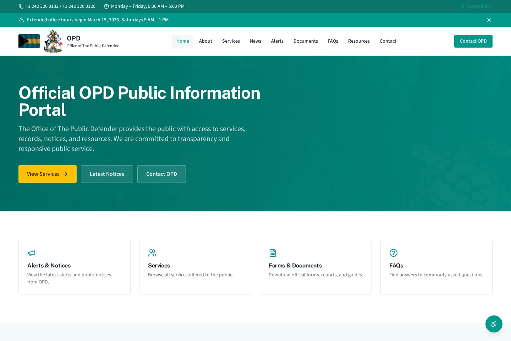The width and height of the screenshot is (511, 341).
Task: Click the warning triangle alert icon
Action: click(21, 20)
